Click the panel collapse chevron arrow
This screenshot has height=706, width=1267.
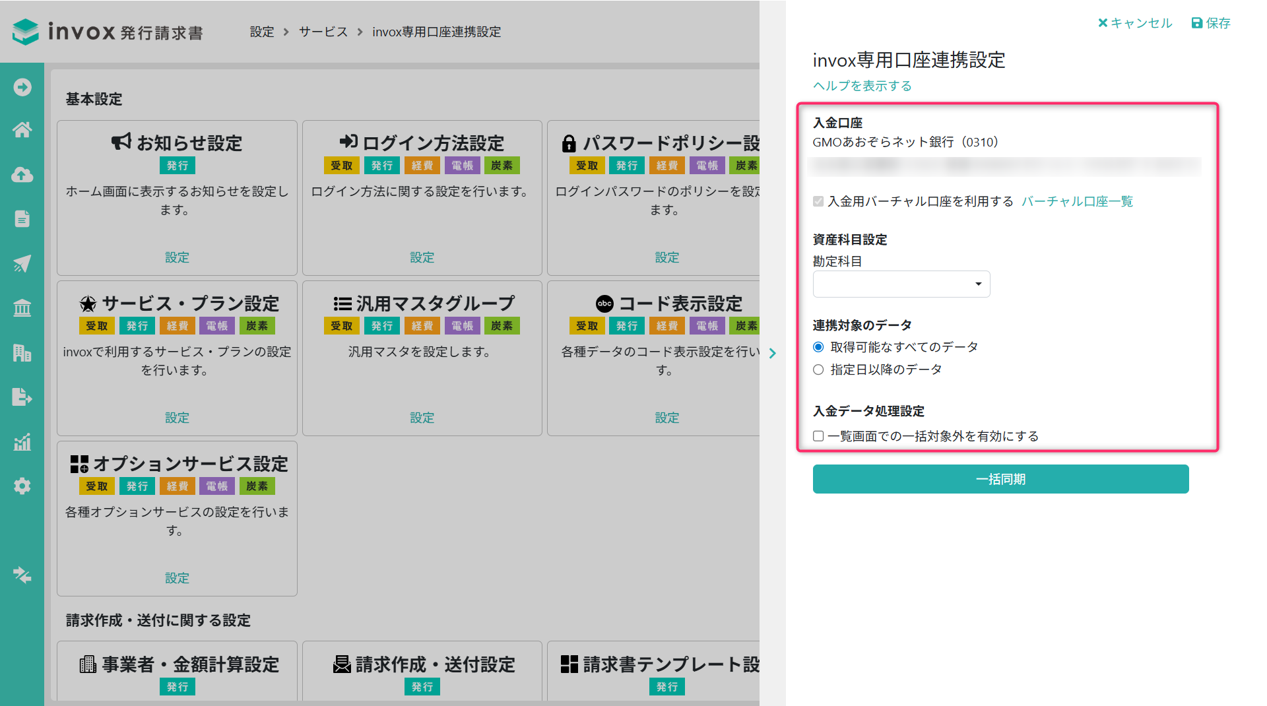[x=772, y=353]
